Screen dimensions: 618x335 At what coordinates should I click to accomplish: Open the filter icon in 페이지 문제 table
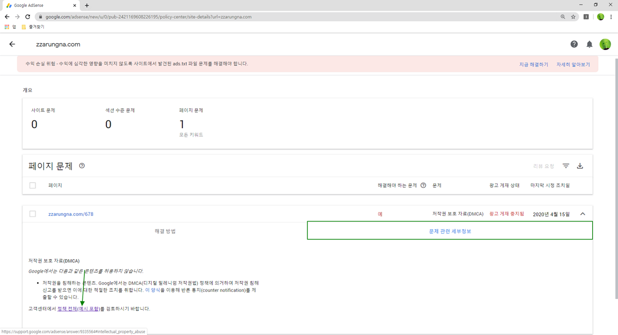[x=566, y=166]
